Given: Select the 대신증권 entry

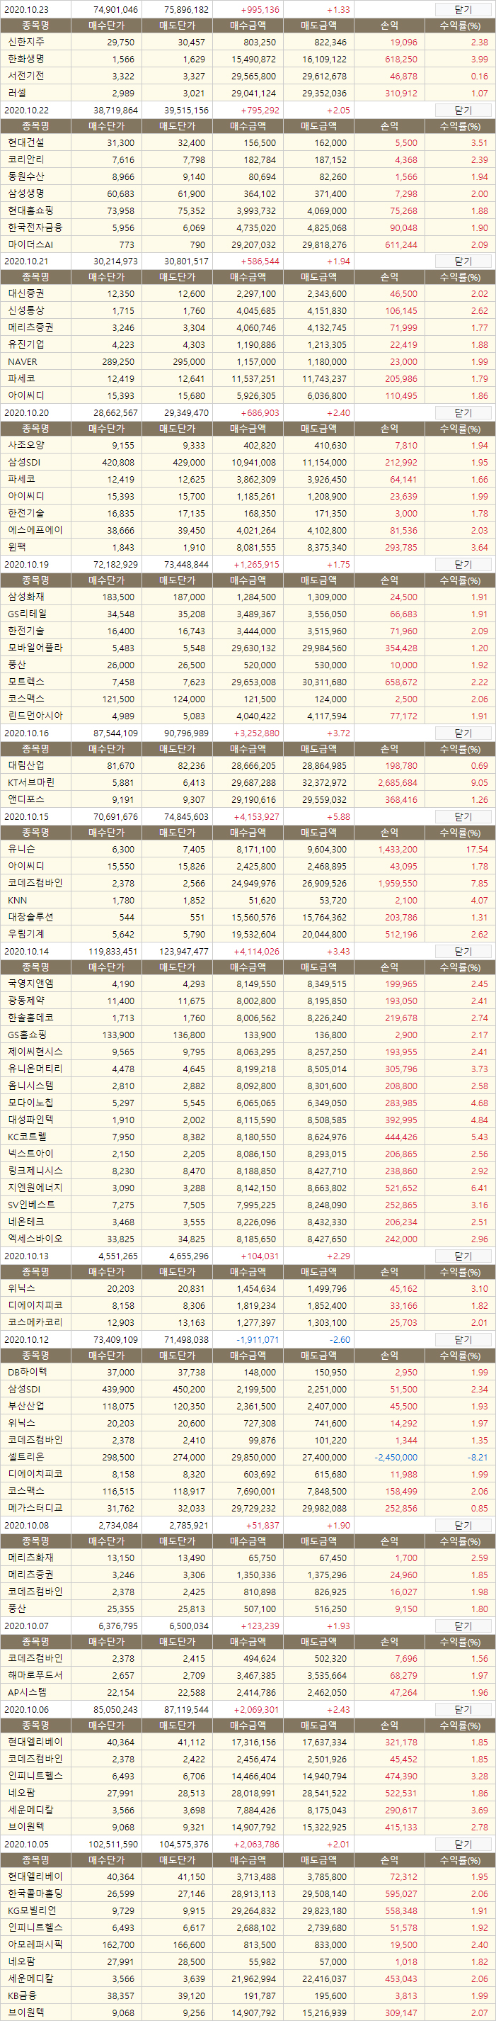Looking at the screenshot, I should [x=248, y=293].
